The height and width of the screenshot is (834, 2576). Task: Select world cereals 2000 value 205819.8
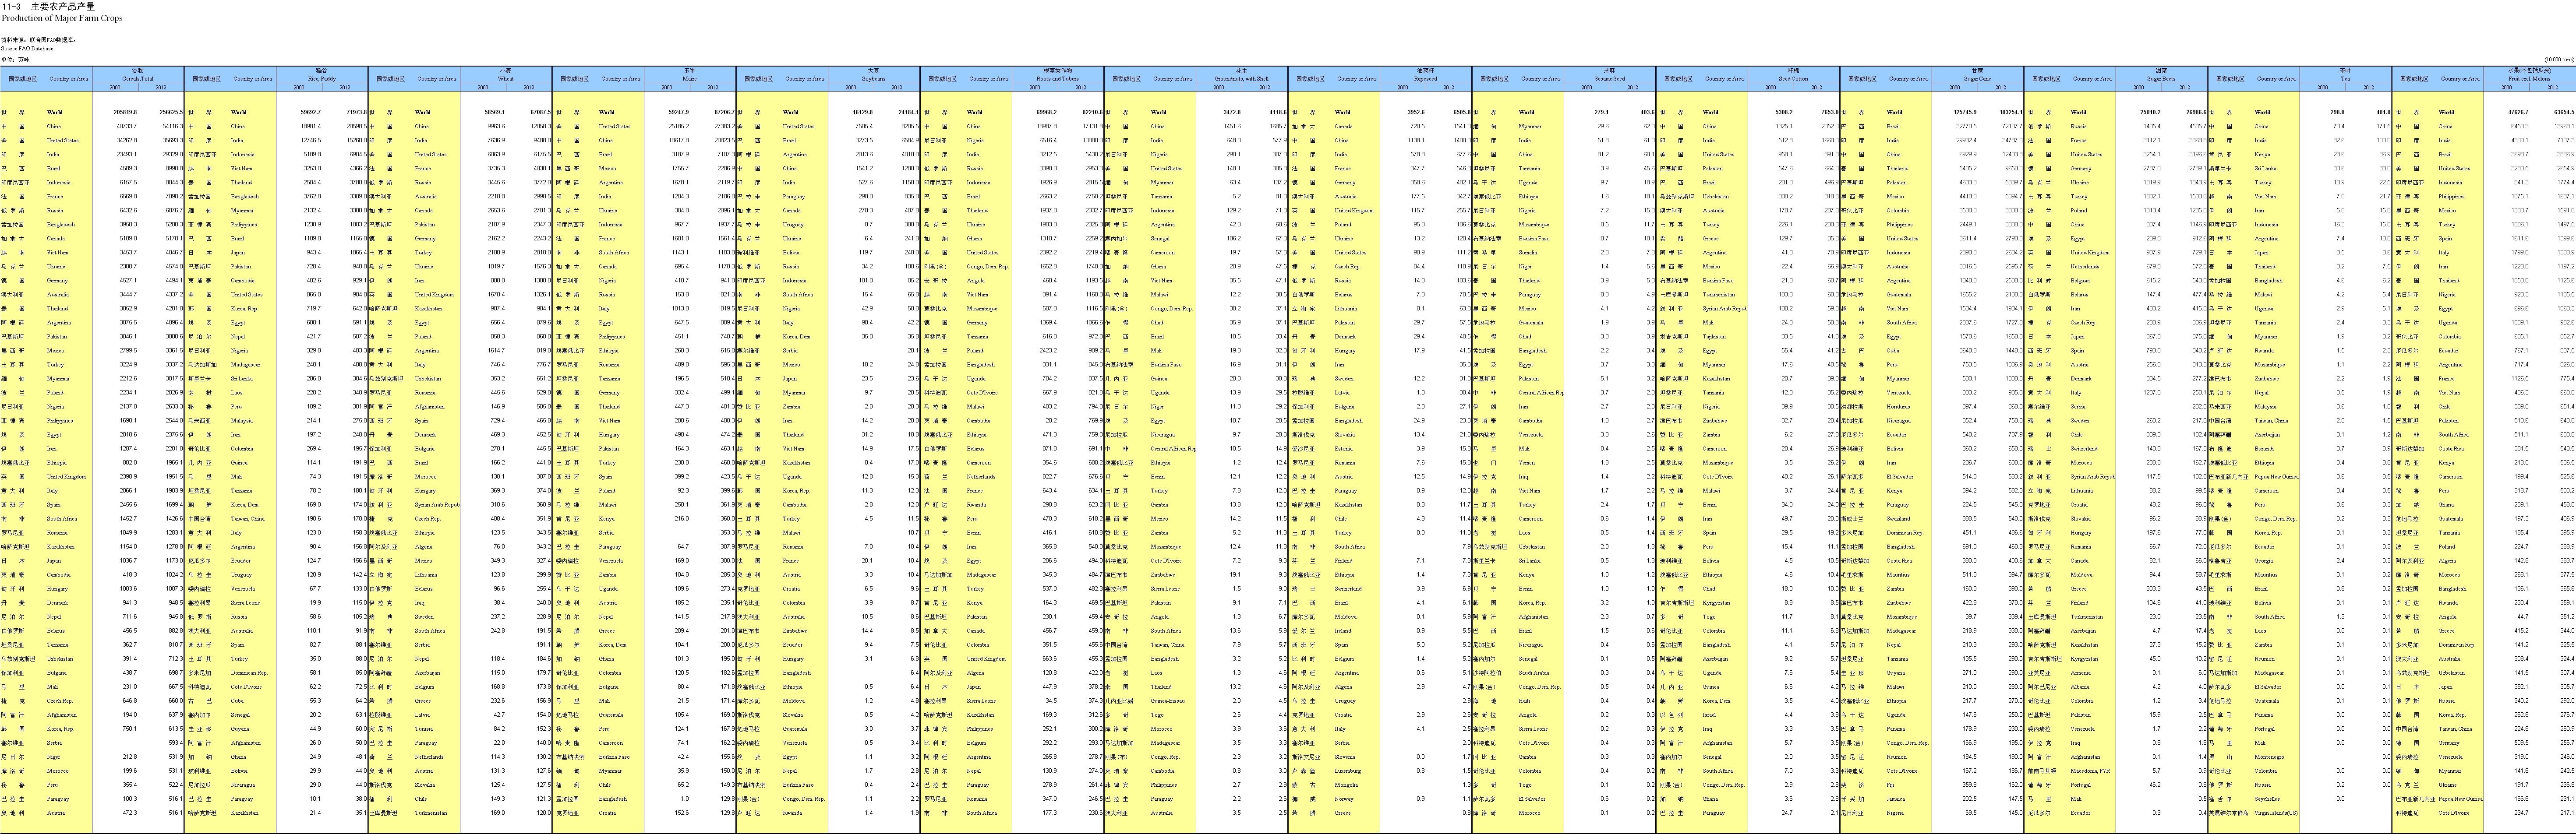coord(125,112)
